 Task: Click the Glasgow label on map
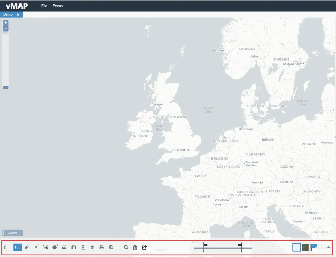tap(157, 104)
